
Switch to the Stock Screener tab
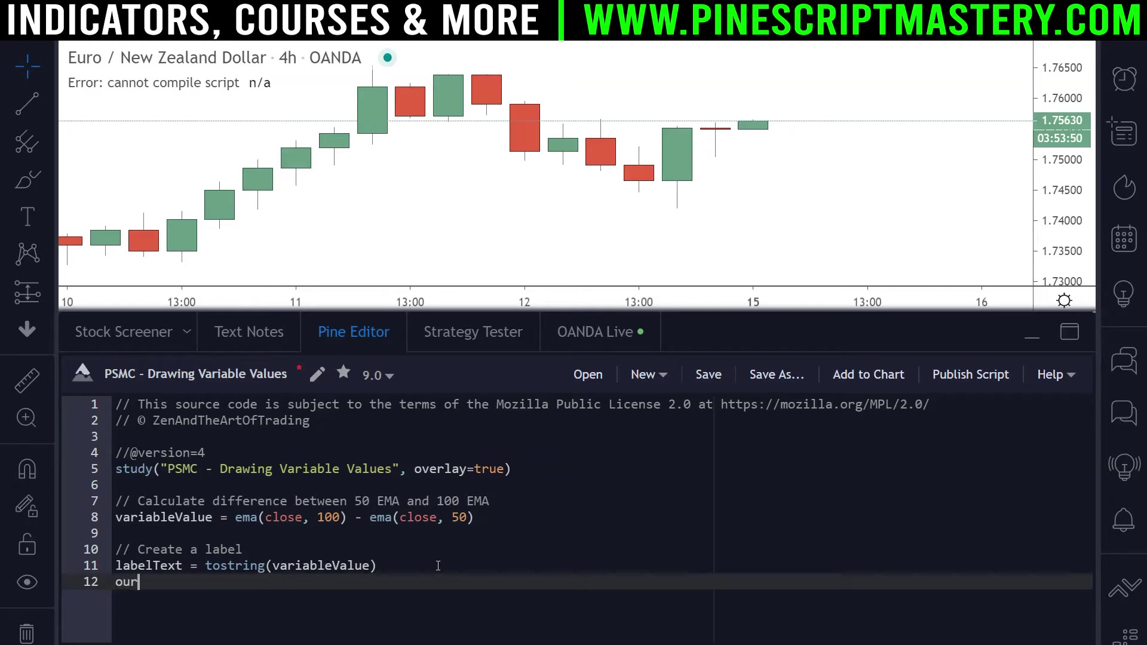[124, 332]
